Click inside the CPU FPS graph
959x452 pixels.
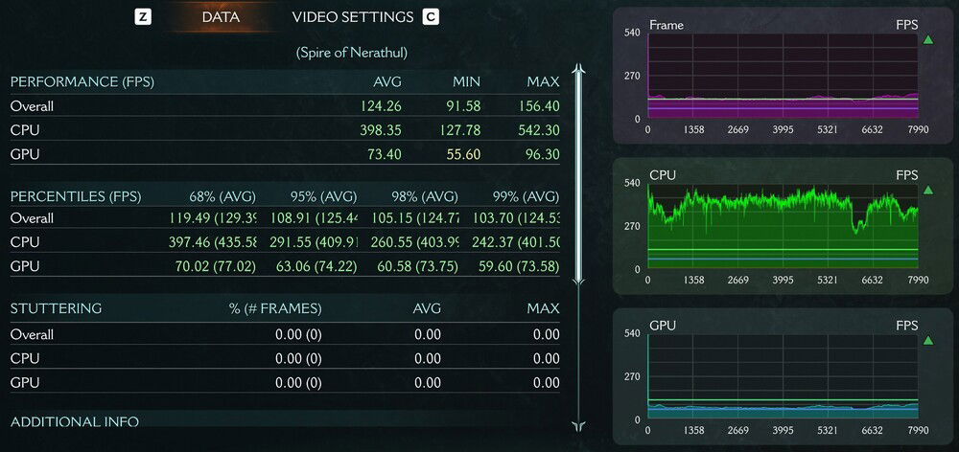point(783,227)
